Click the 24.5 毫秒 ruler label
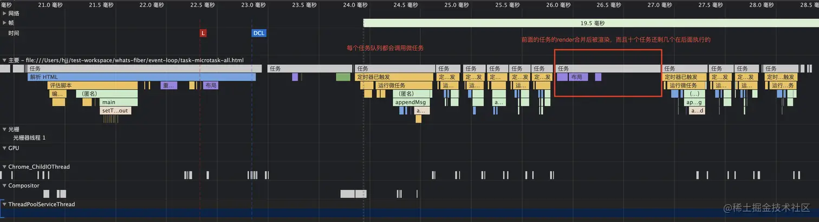 click(x=407, y=4)
